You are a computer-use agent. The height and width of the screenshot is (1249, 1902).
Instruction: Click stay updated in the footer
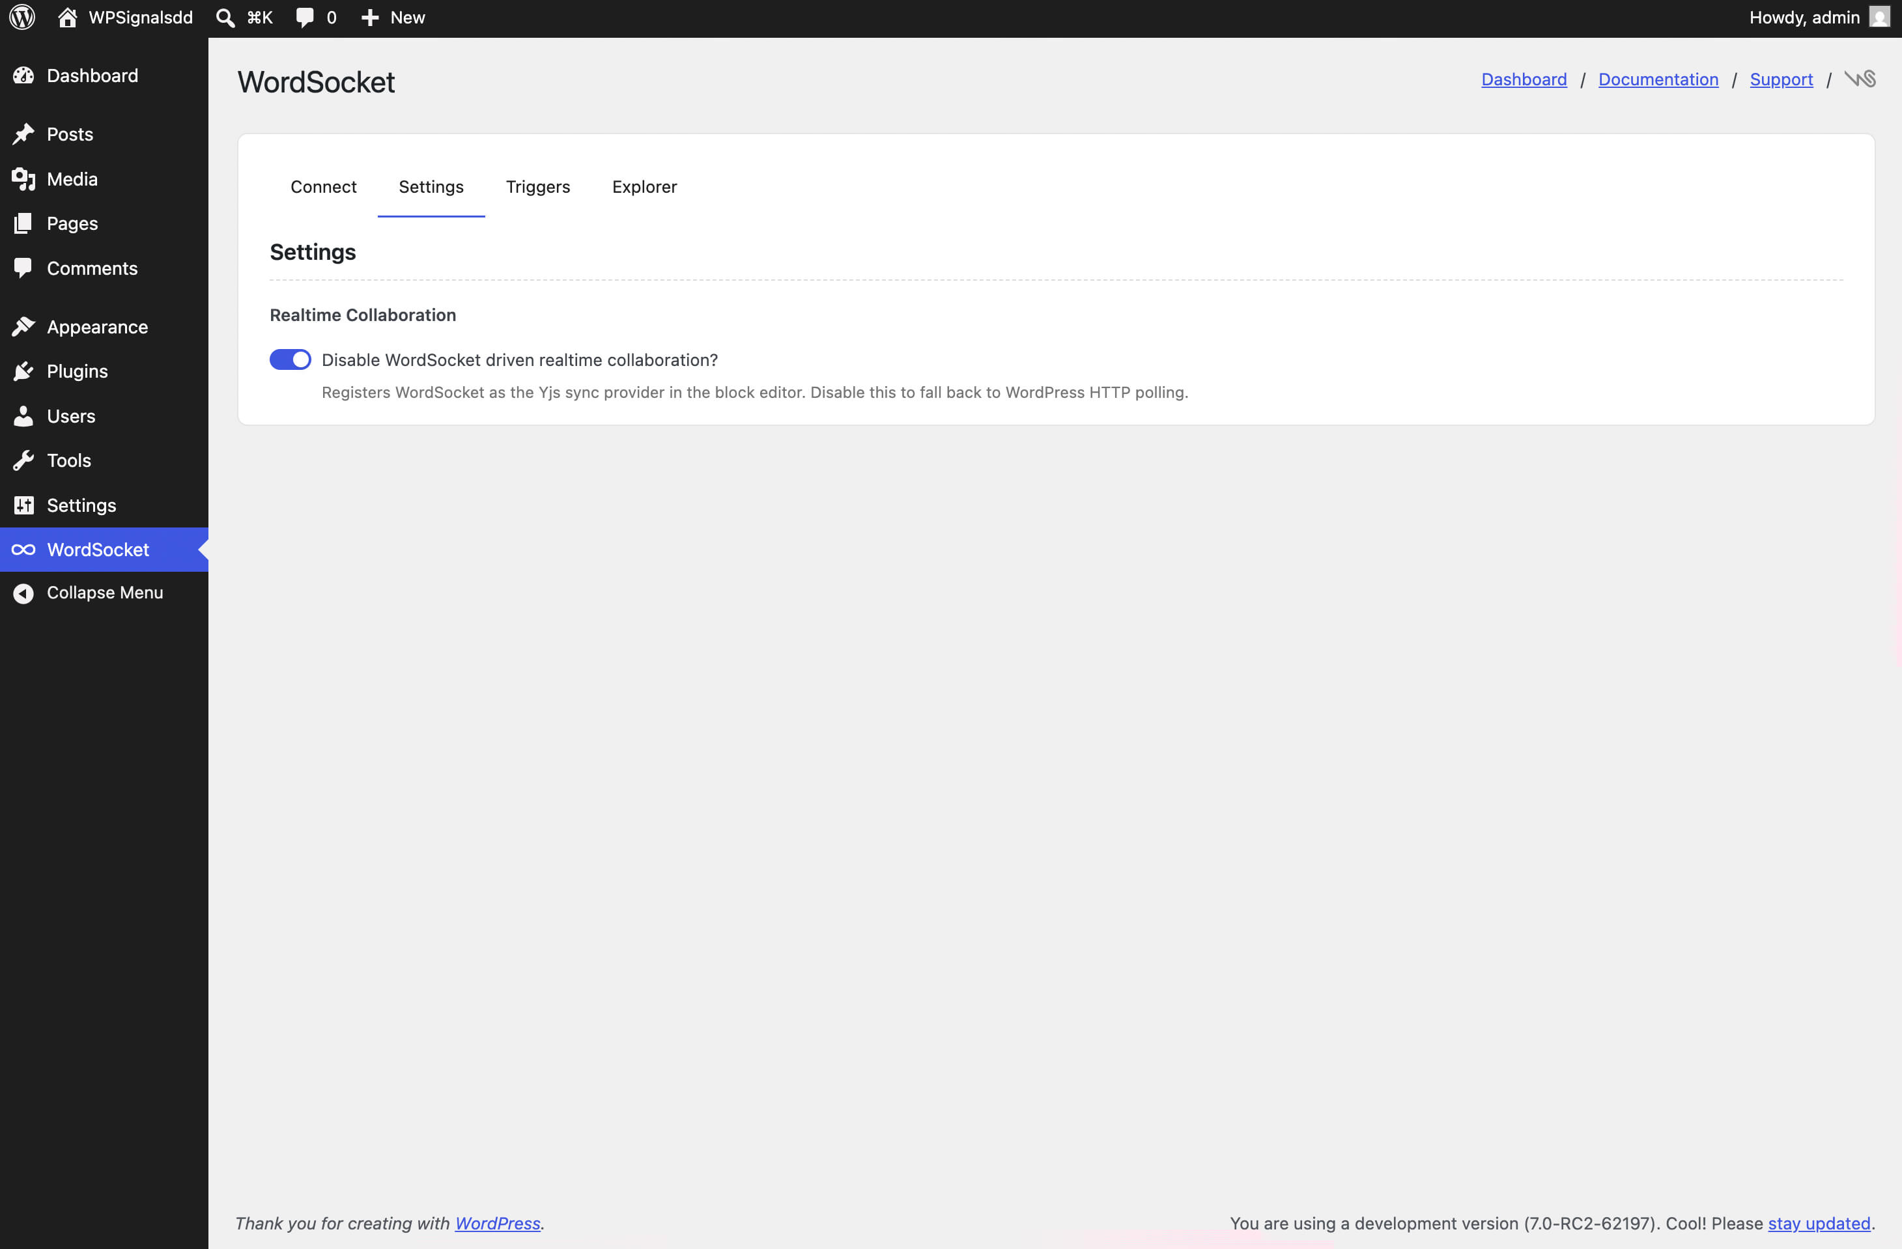click(1820, 1224)
